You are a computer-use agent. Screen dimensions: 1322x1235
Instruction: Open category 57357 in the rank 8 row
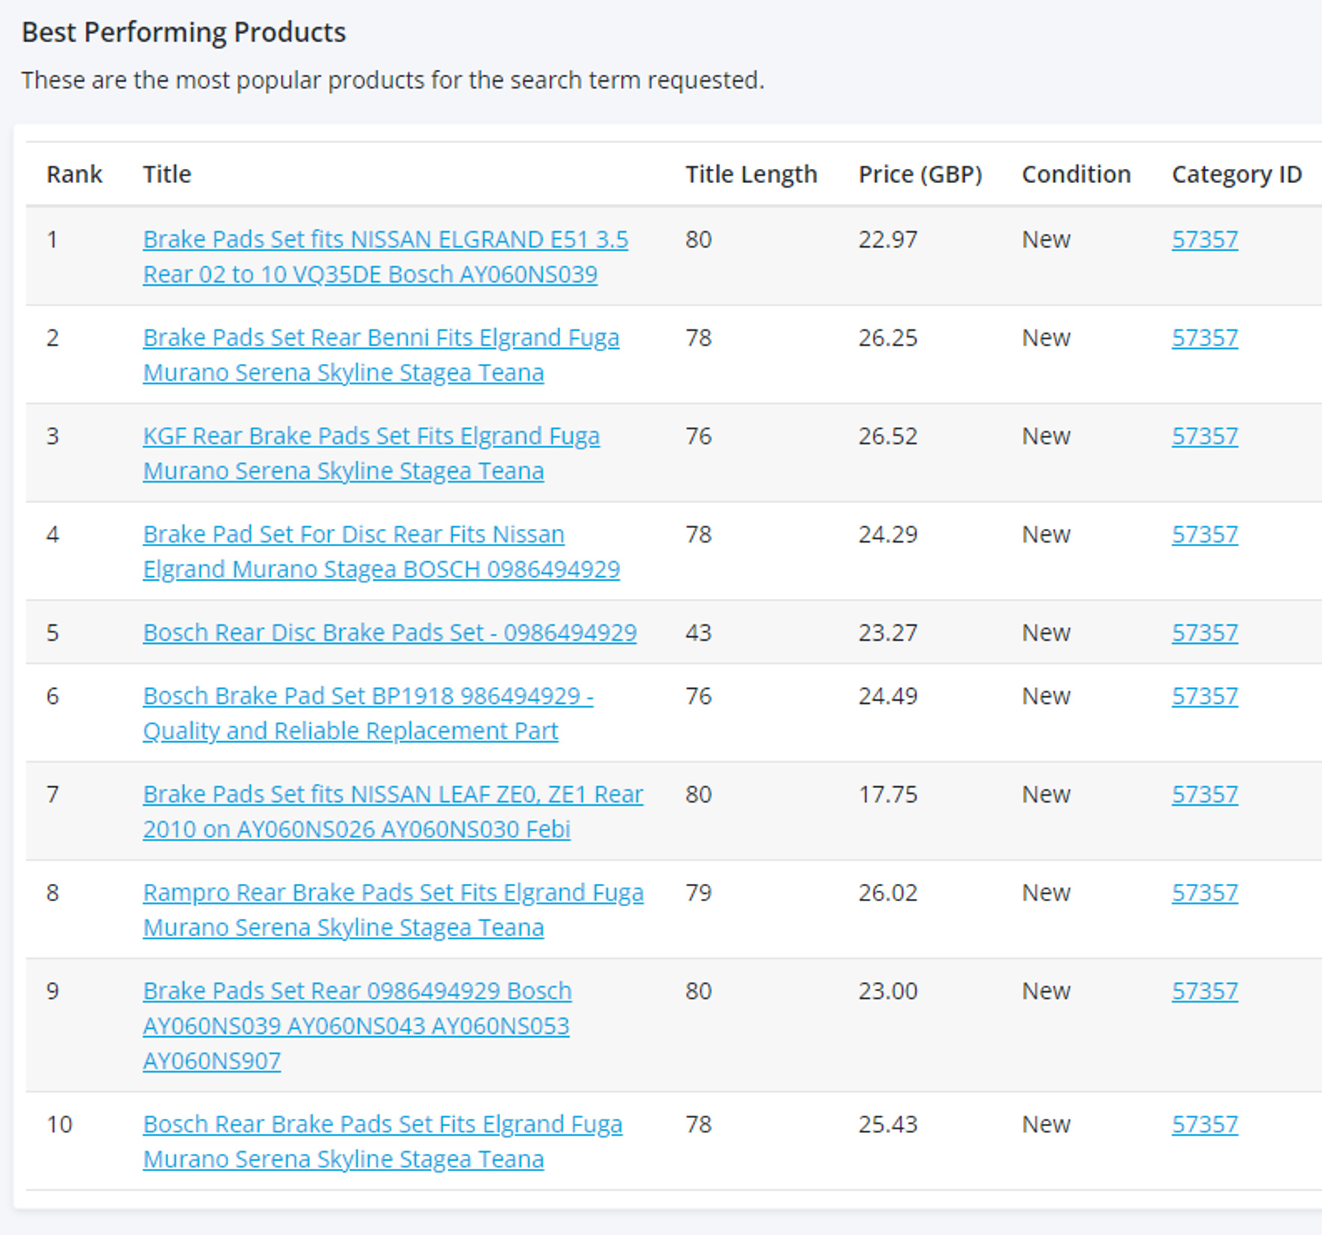(x=1204, y=892)
